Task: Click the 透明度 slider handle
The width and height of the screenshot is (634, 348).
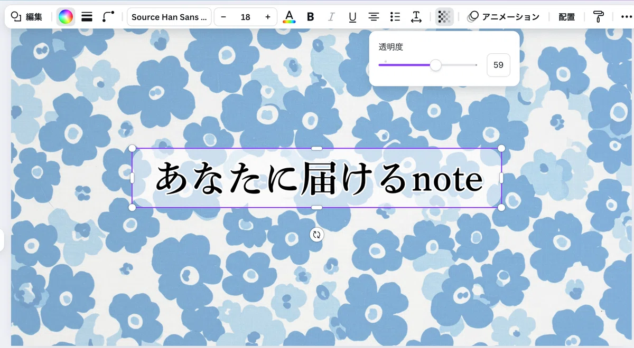Action: click(435, 65)
